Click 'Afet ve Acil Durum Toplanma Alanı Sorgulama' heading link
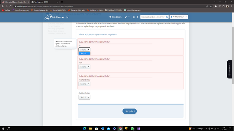The width and height of the screenshot is (234, 131). click(x=97, y=34)
